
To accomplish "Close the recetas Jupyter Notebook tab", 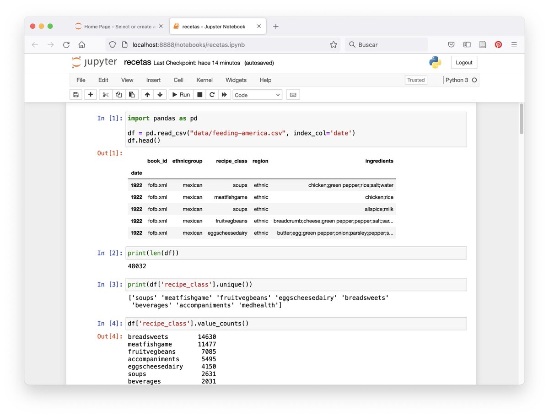I will pyautogui.click(x=259, y=27).
